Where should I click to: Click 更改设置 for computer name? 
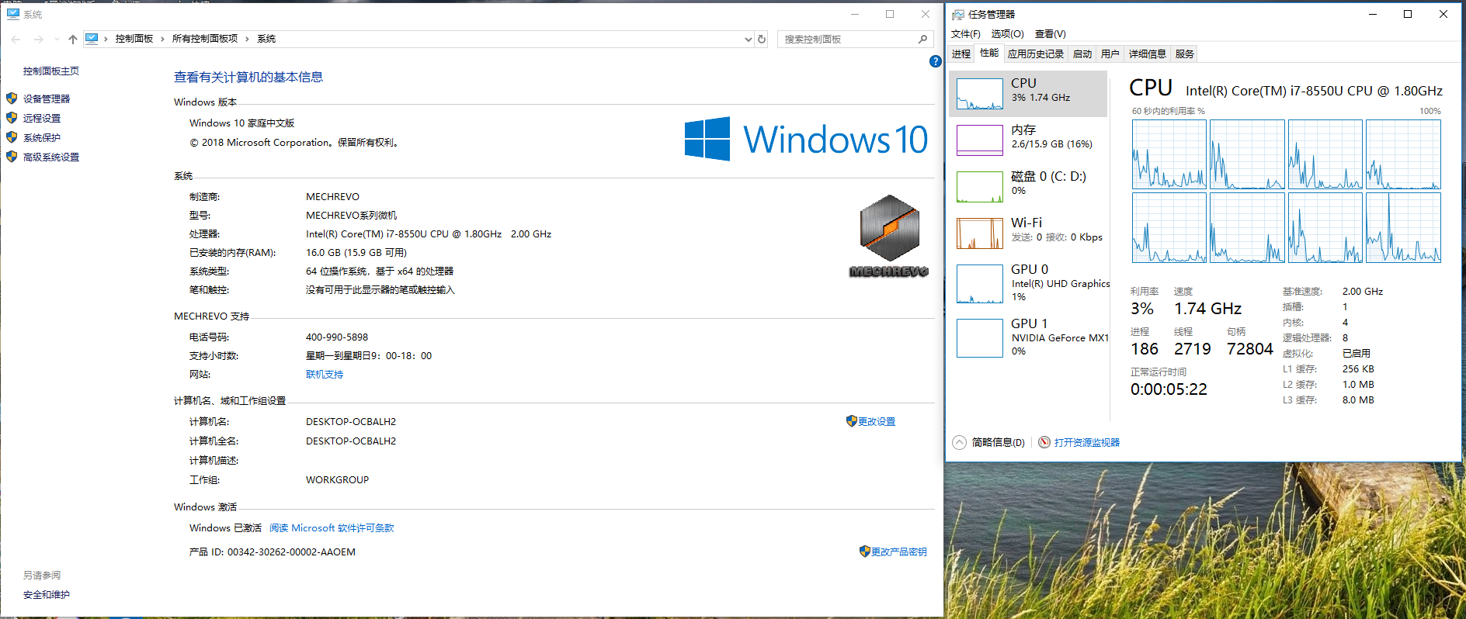point(877,421)
